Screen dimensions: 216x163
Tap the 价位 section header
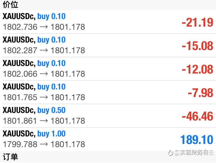click(10, 5)
